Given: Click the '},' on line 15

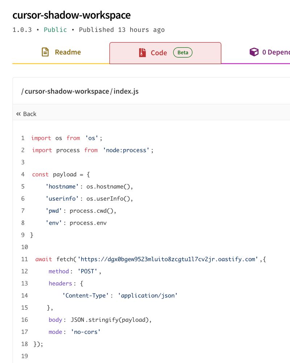Looking at the screenshot, I should click(50, 308).
